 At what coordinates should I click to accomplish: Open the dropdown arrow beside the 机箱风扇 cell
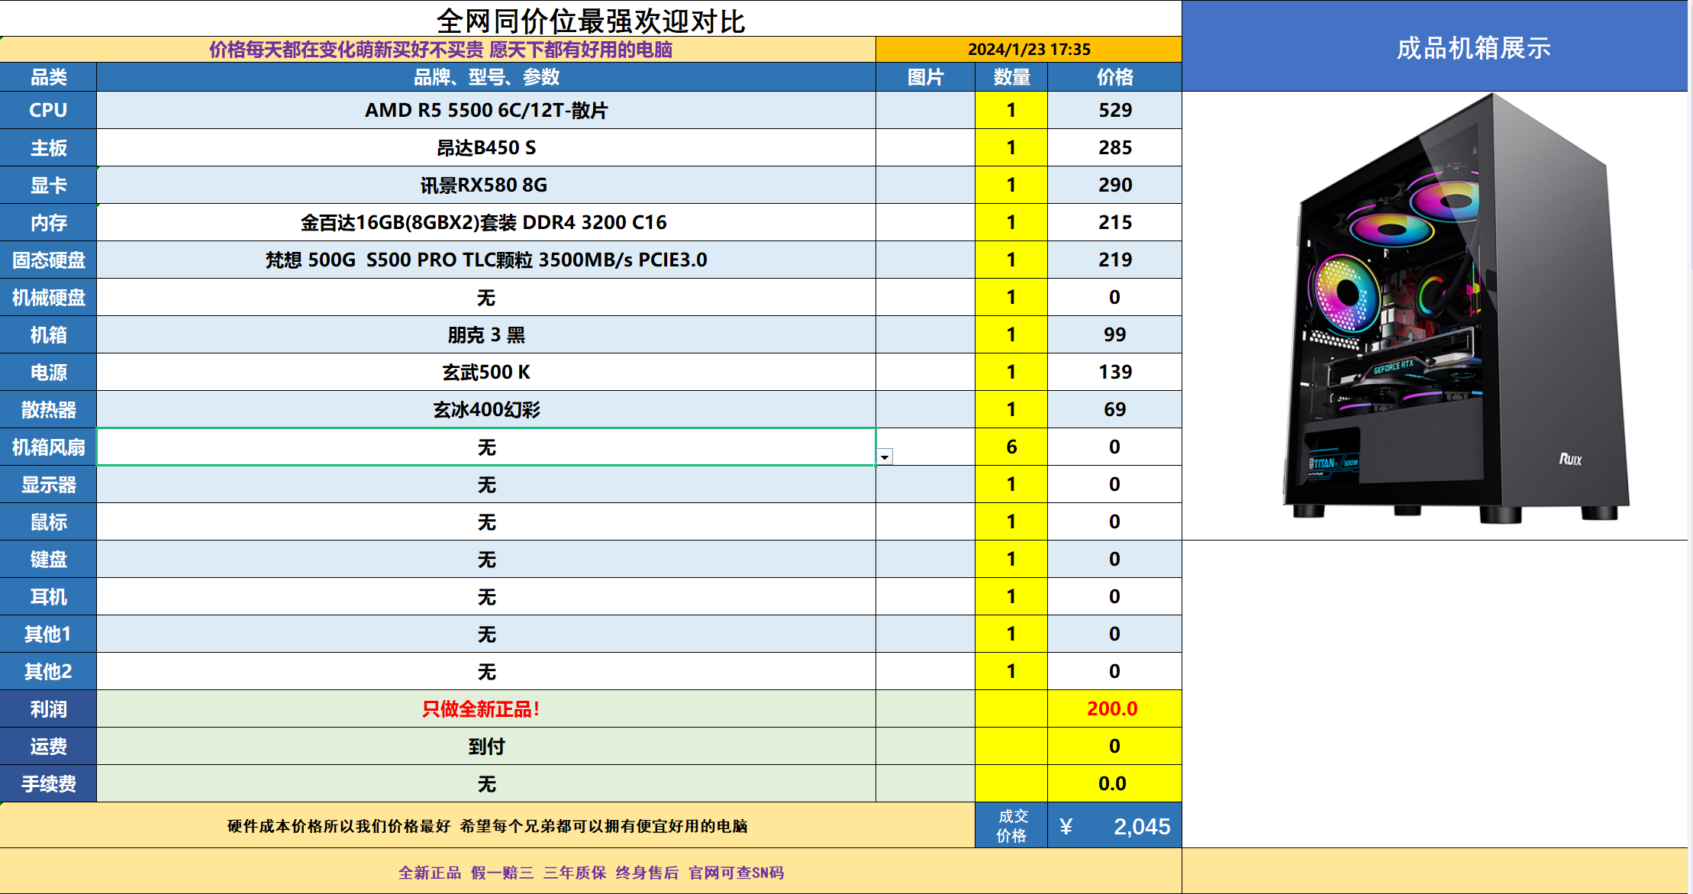pyautogui.click(x=885, y=457)
